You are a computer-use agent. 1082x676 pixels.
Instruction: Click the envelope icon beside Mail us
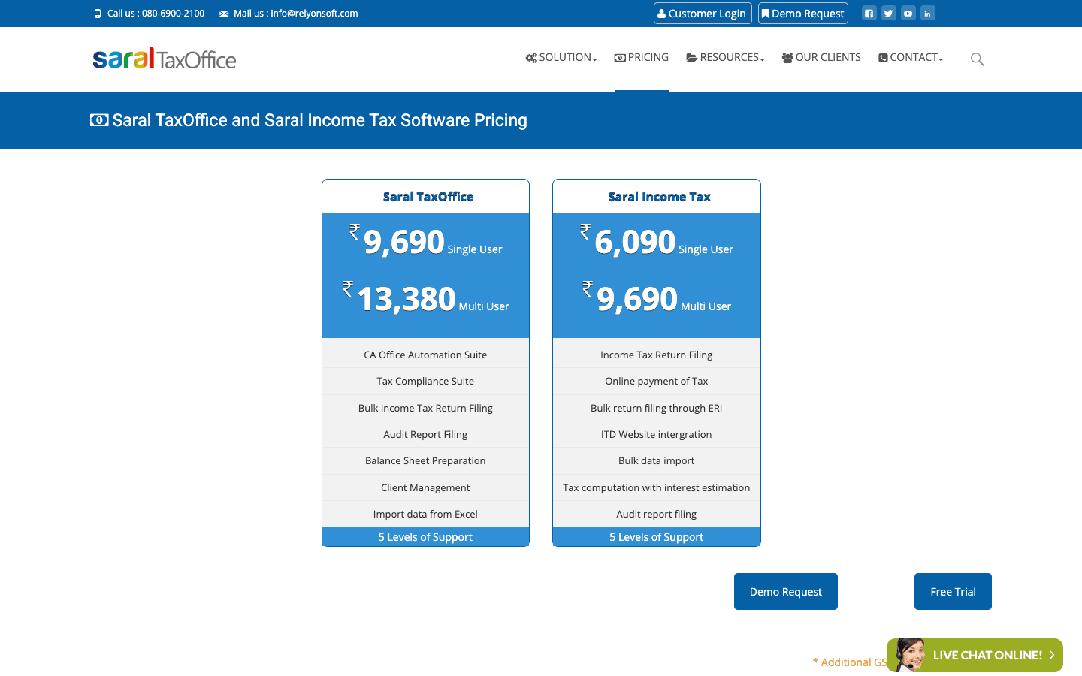(x=224, y=14)
